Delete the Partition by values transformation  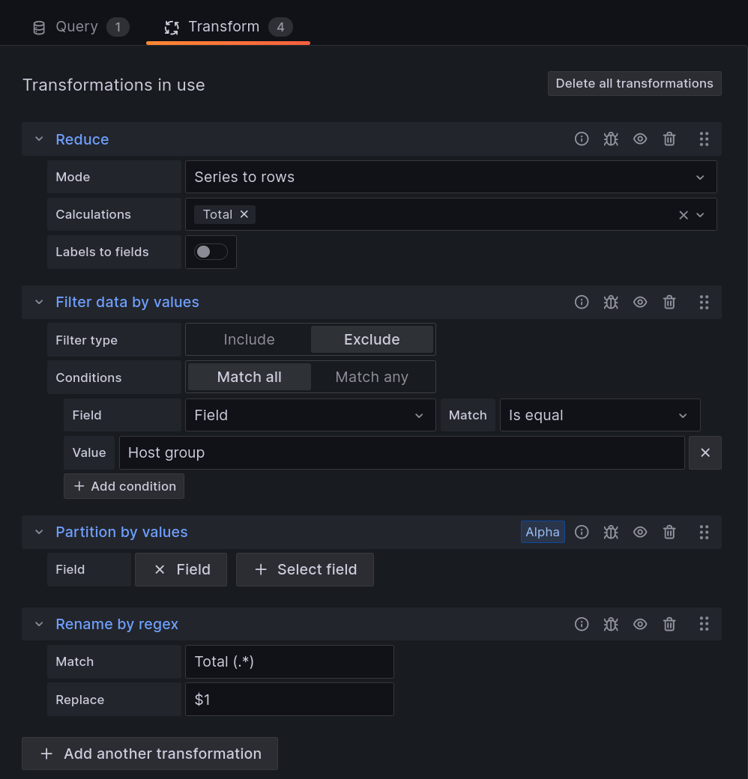point(669,532)
